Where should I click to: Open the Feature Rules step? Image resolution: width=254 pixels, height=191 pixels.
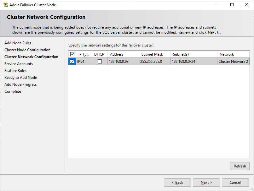(x=15, y=71)
